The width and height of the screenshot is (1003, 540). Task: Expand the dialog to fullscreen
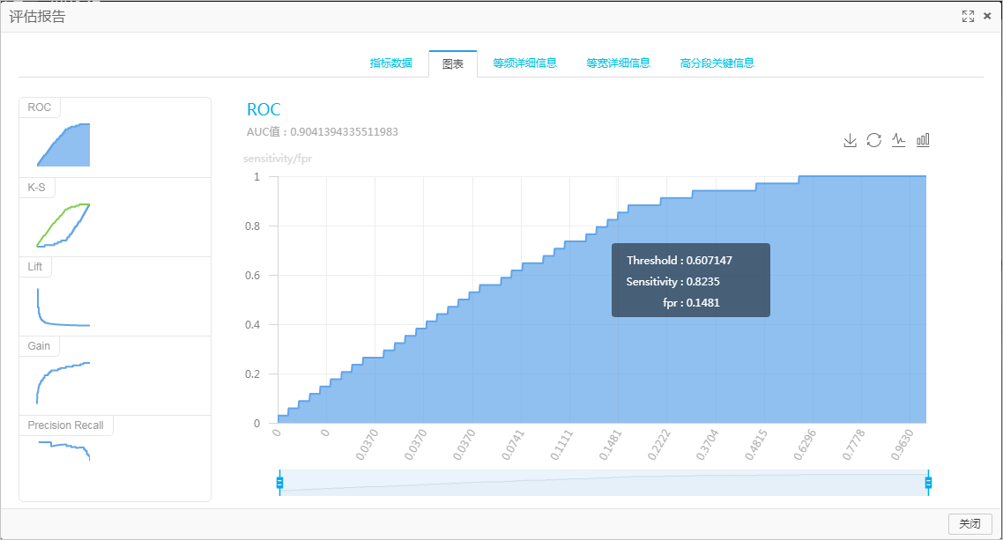[968, 17]
